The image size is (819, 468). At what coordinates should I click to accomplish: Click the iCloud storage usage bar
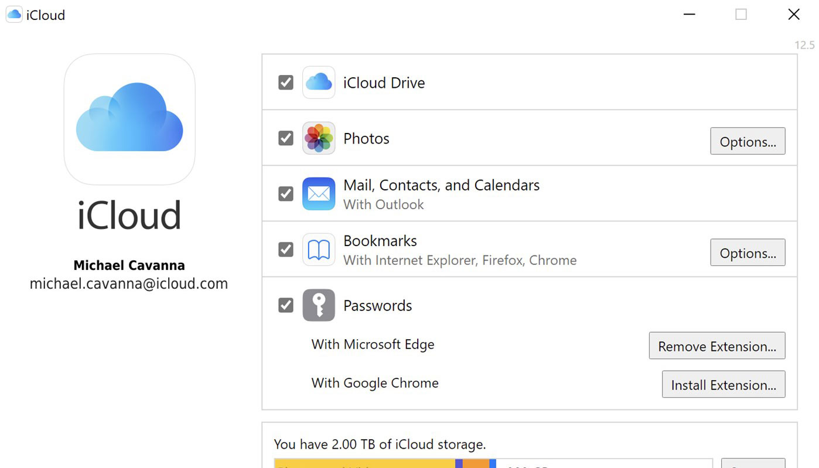tap(493, 463)
